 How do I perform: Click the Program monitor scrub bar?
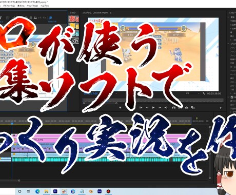(x=153, y=100)
